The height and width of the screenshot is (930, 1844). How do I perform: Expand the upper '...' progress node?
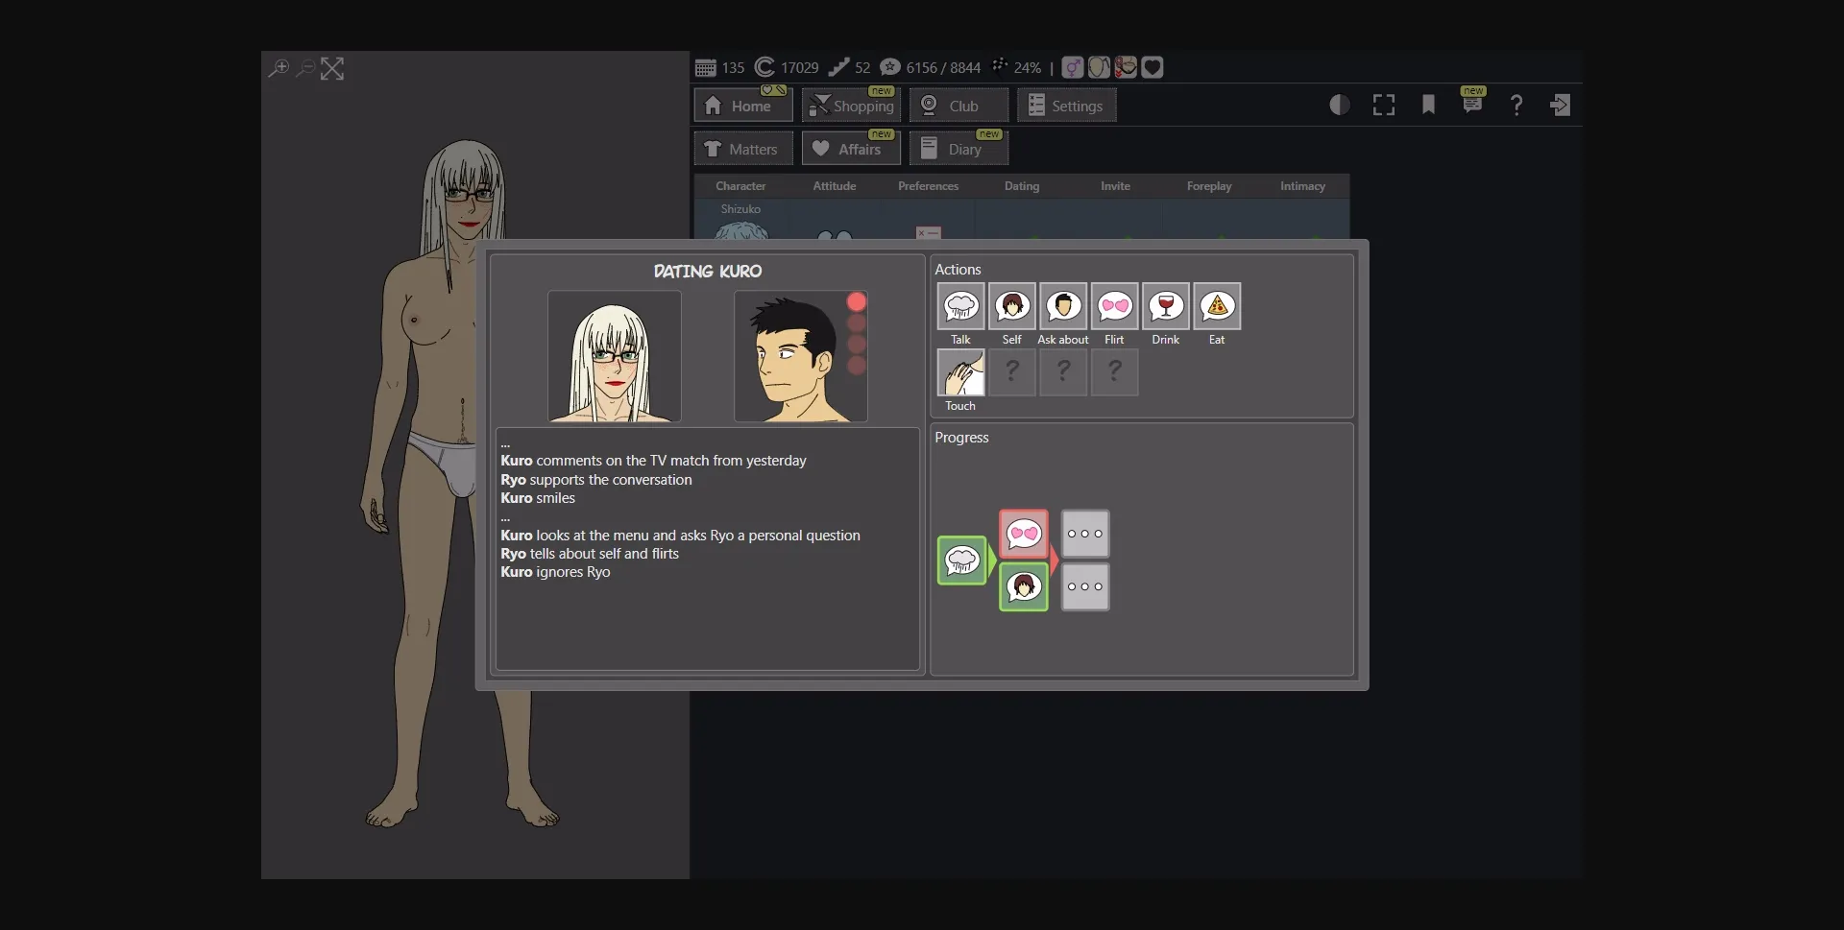click(1084, 534)
